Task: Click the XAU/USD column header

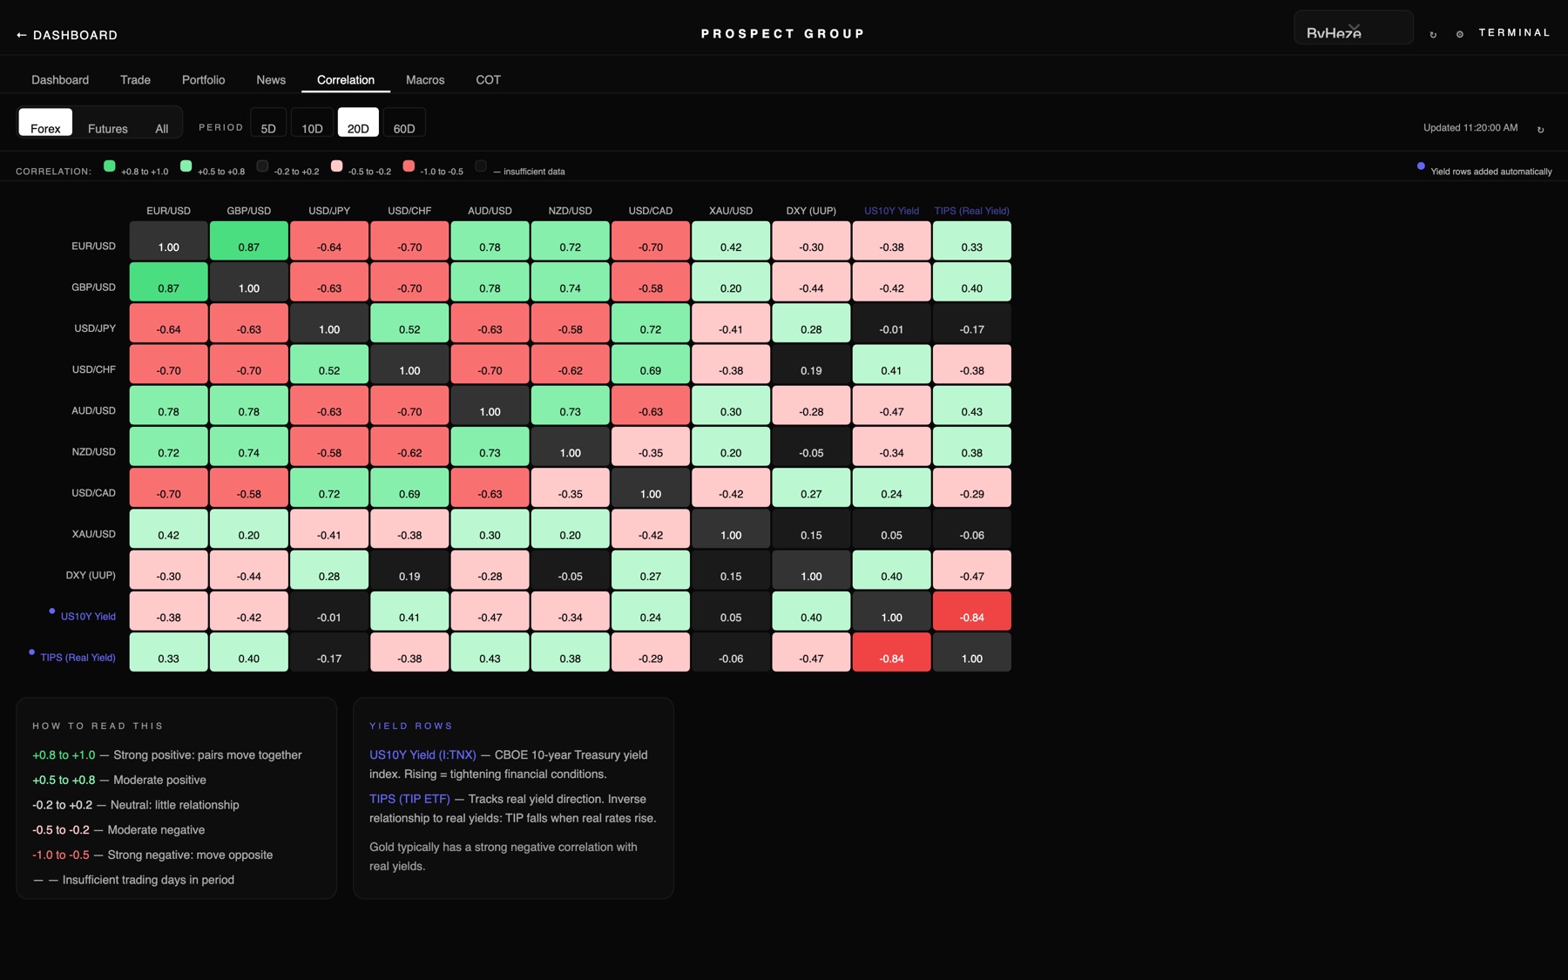Action: click(x=731, y=211)
